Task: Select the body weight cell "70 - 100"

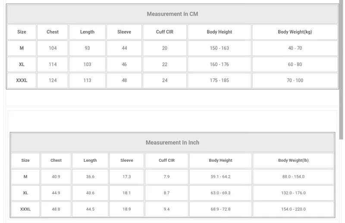Action: pos(295,81)
